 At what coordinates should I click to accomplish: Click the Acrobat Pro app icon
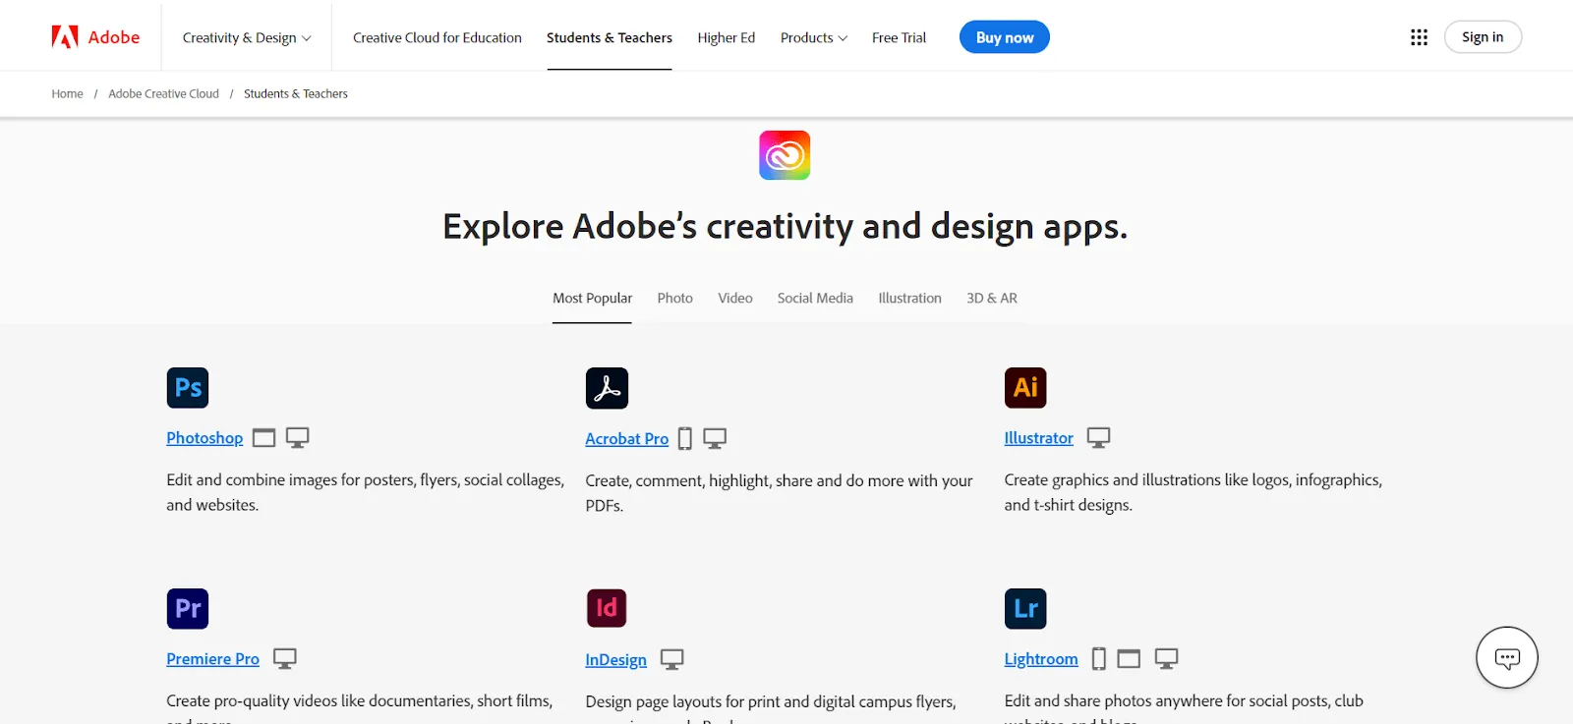pyautogui.click(x=607, y=387)
